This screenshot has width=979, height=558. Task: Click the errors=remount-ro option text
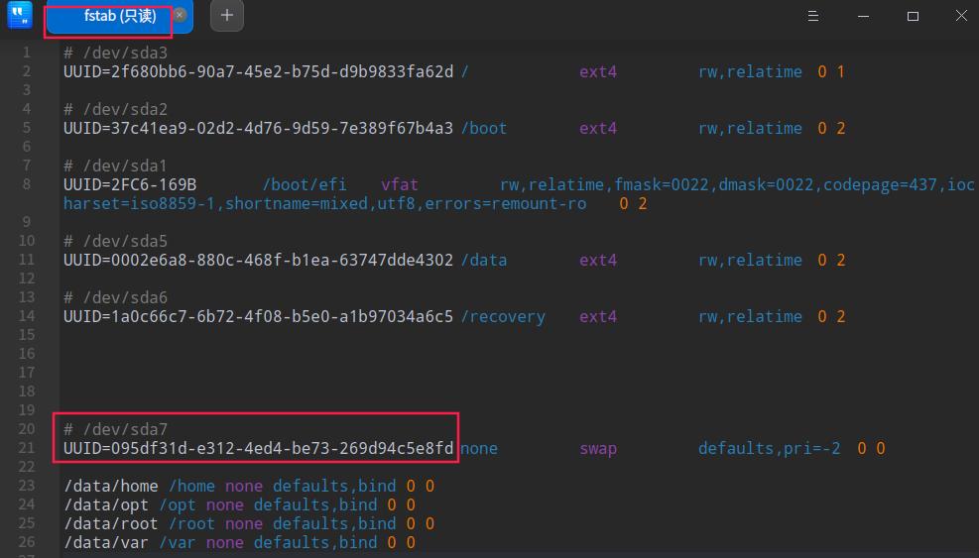coord(505,203)
